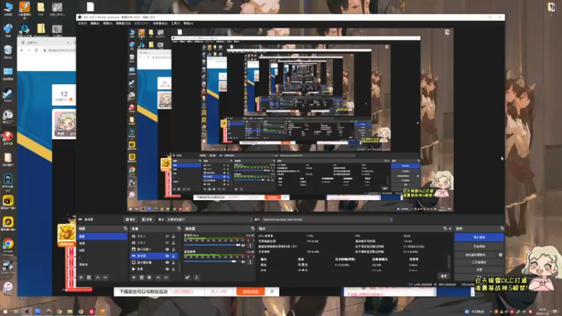Open the 文件(F) menu in OBS

point(82,23)
